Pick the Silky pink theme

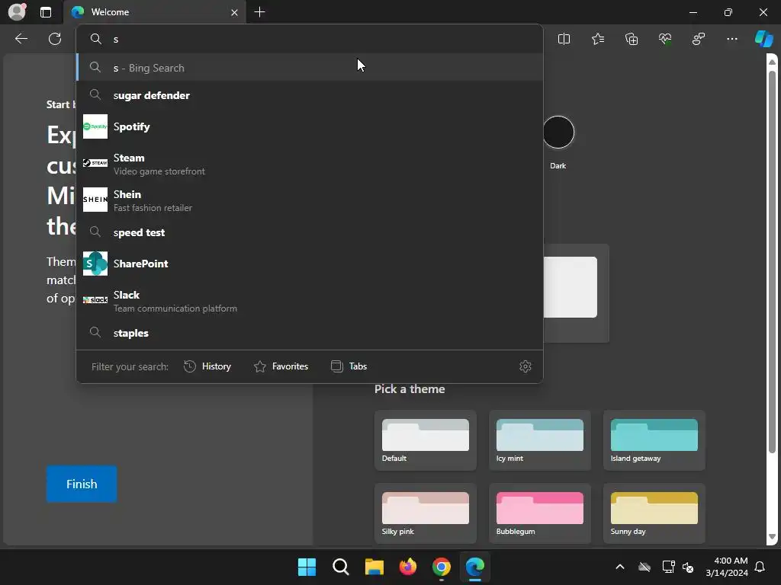click(x=426, y=513)
